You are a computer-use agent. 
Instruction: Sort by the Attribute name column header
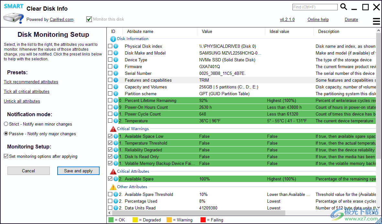140,31
